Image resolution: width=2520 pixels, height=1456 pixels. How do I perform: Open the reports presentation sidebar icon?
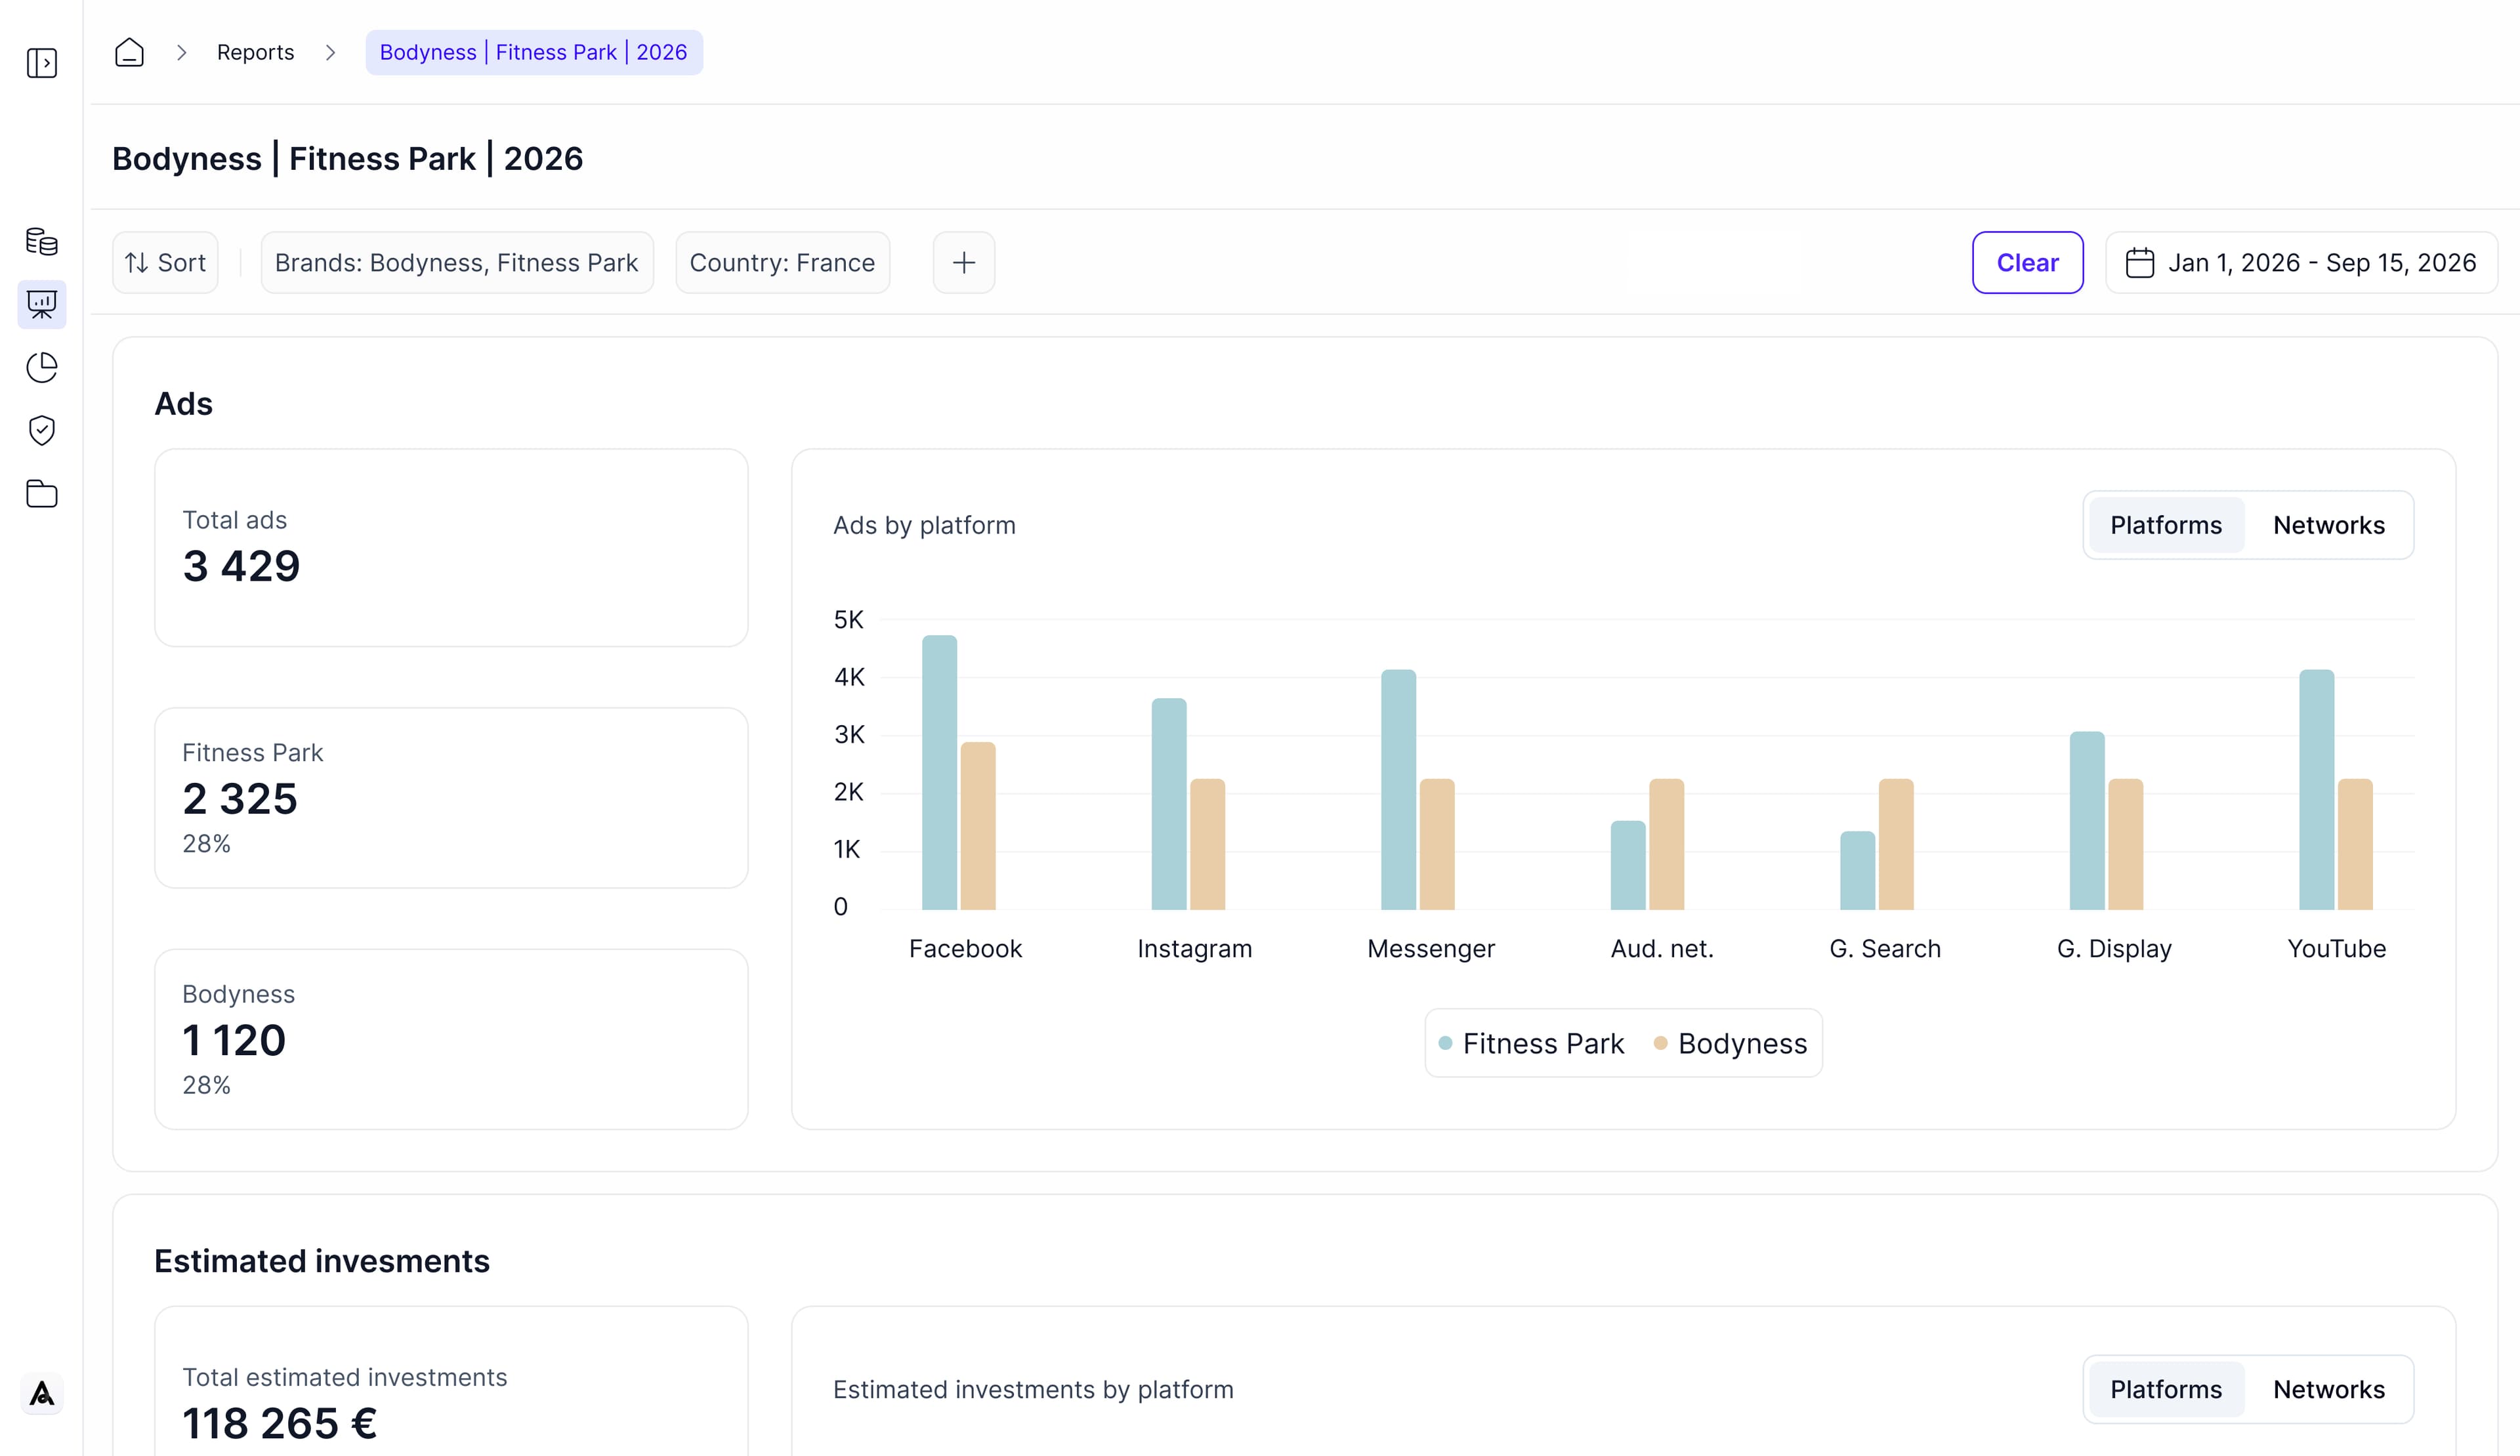click(41, 304)
